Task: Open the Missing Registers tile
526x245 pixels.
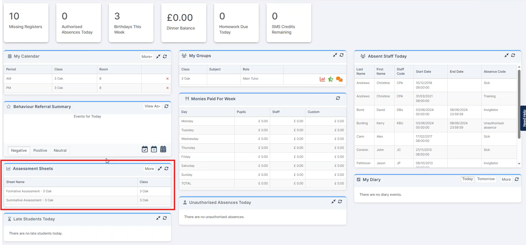Action: pyautogui.click(x=26, y=23)
